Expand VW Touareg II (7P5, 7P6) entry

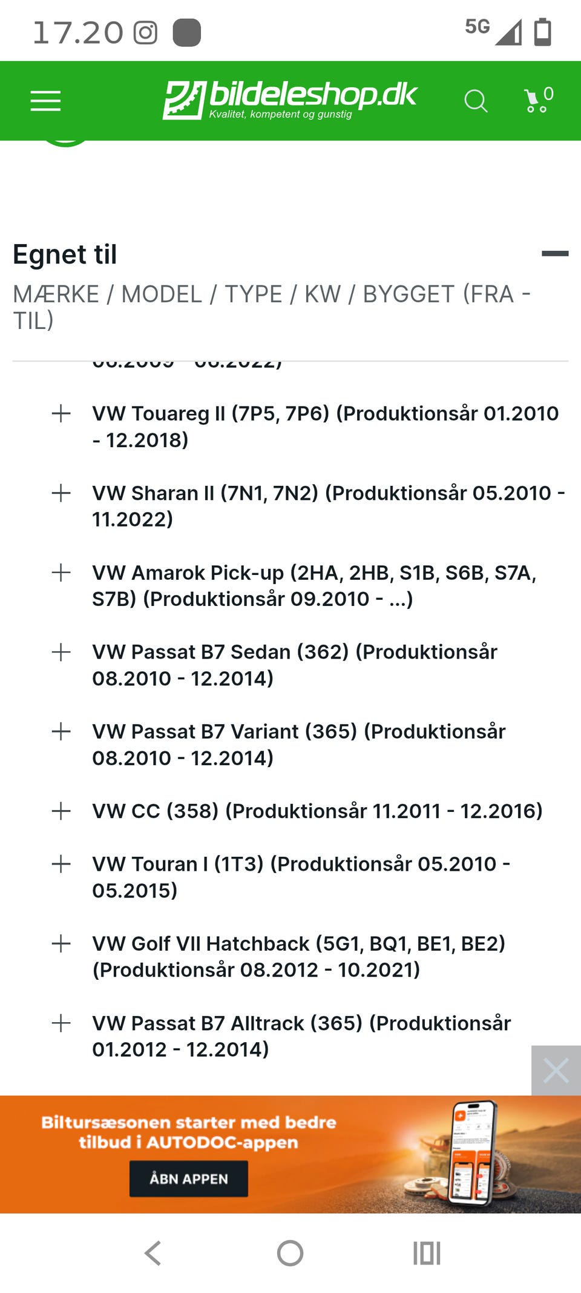coord(61,414)
